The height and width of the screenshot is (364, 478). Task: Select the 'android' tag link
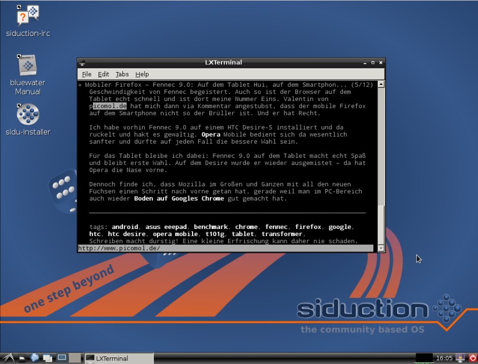tap(125, 226)
